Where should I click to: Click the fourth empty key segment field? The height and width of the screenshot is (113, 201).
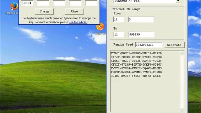tap(75, 3)
